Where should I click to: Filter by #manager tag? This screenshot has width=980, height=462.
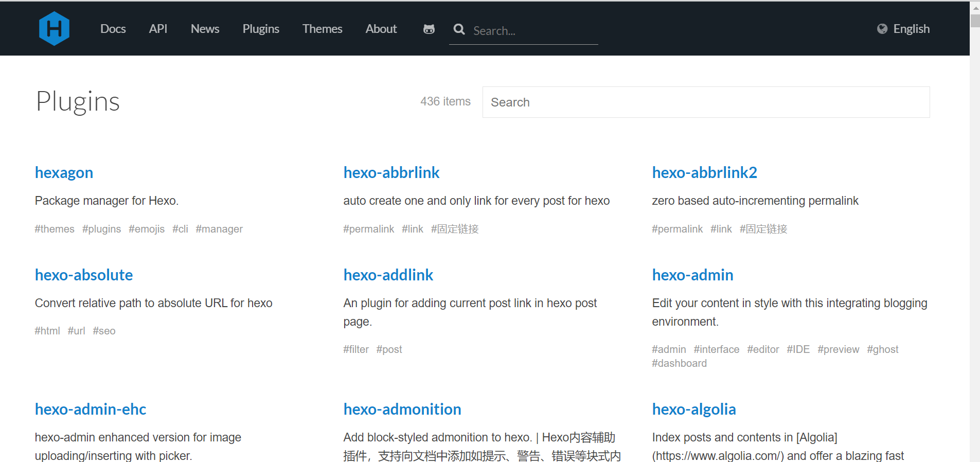(x=219, y=229)
